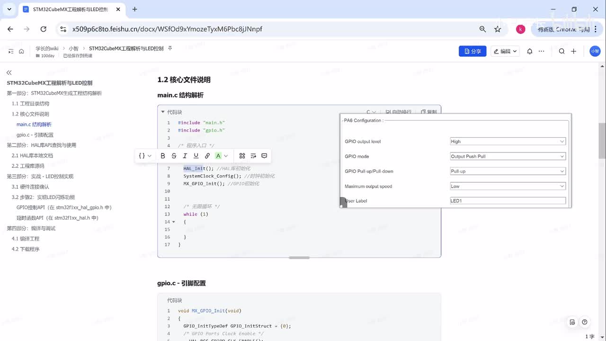Open the 小智 user avatar
Screen dimensions: 606x341
(x=595, y=51)
